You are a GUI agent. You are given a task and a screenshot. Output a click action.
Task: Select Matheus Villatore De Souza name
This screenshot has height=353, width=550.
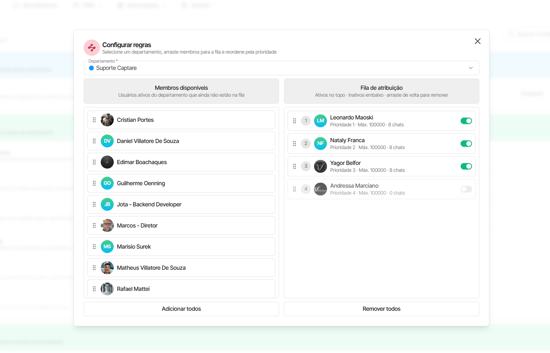tap(151, 268)
